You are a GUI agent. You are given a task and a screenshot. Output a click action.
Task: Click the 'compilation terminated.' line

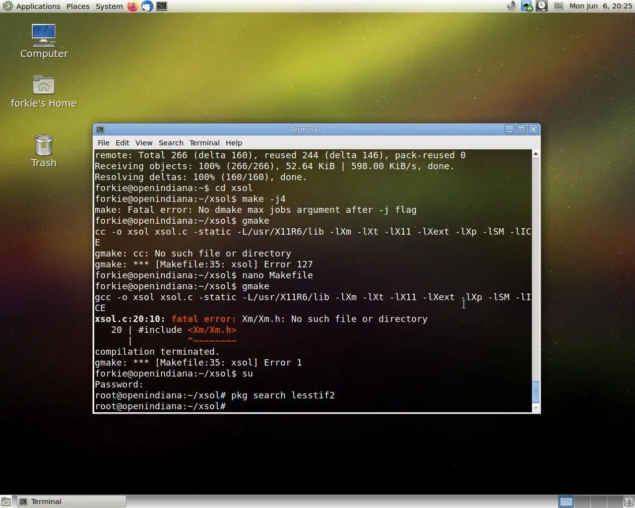[157, 352]
